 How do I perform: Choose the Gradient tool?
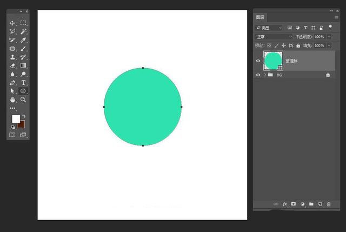[23, 65]
